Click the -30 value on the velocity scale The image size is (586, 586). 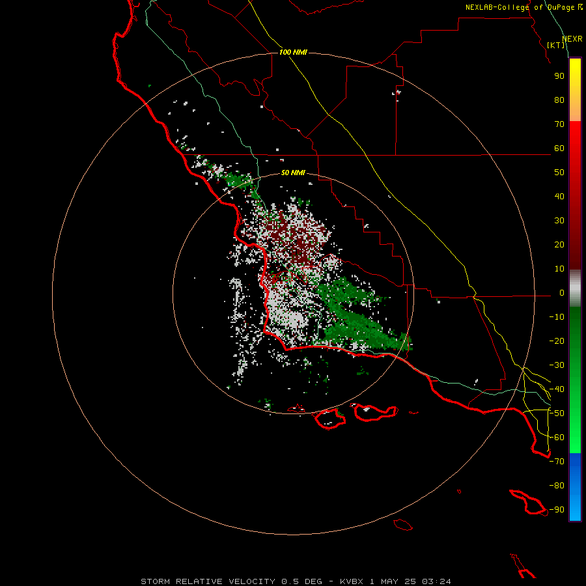557,365
